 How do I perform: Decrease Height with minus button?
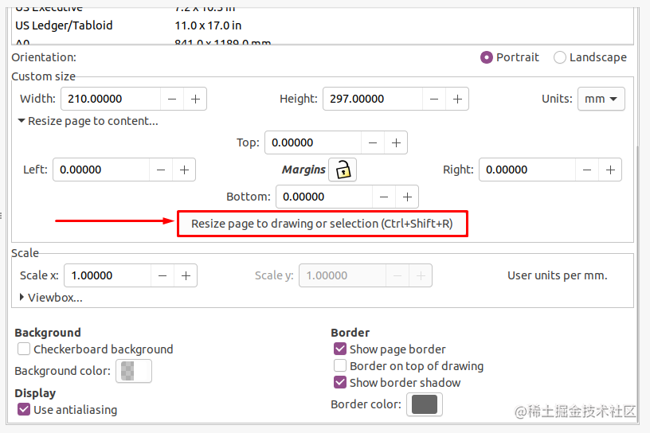434,99
